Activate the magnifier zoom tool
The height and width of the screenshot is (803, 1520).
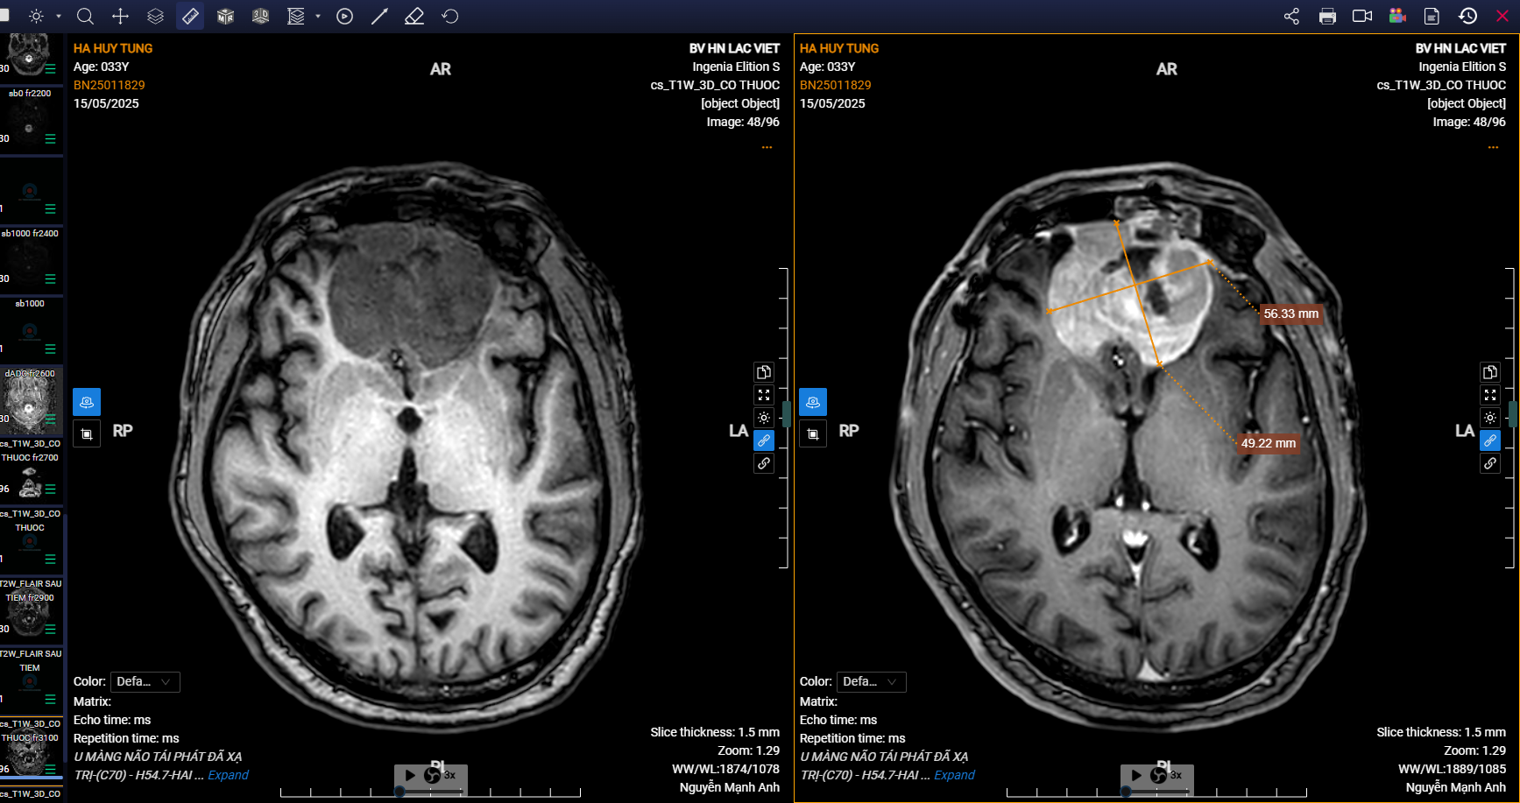coord(85,17)
